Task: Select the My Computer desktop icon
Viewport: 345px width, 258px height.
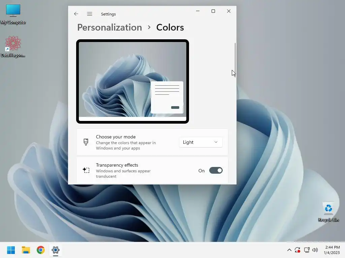Action: point(13,14)
